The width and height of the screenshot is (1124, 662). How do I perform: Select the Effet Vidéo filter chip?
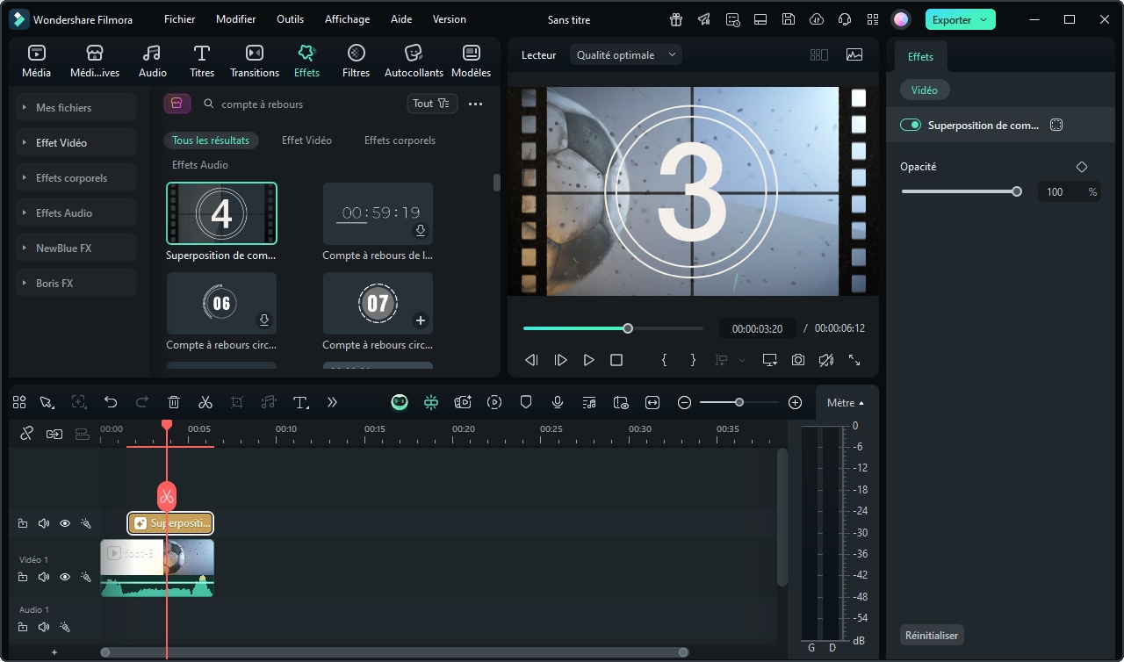pyautogui.click(x=306, y=140)
